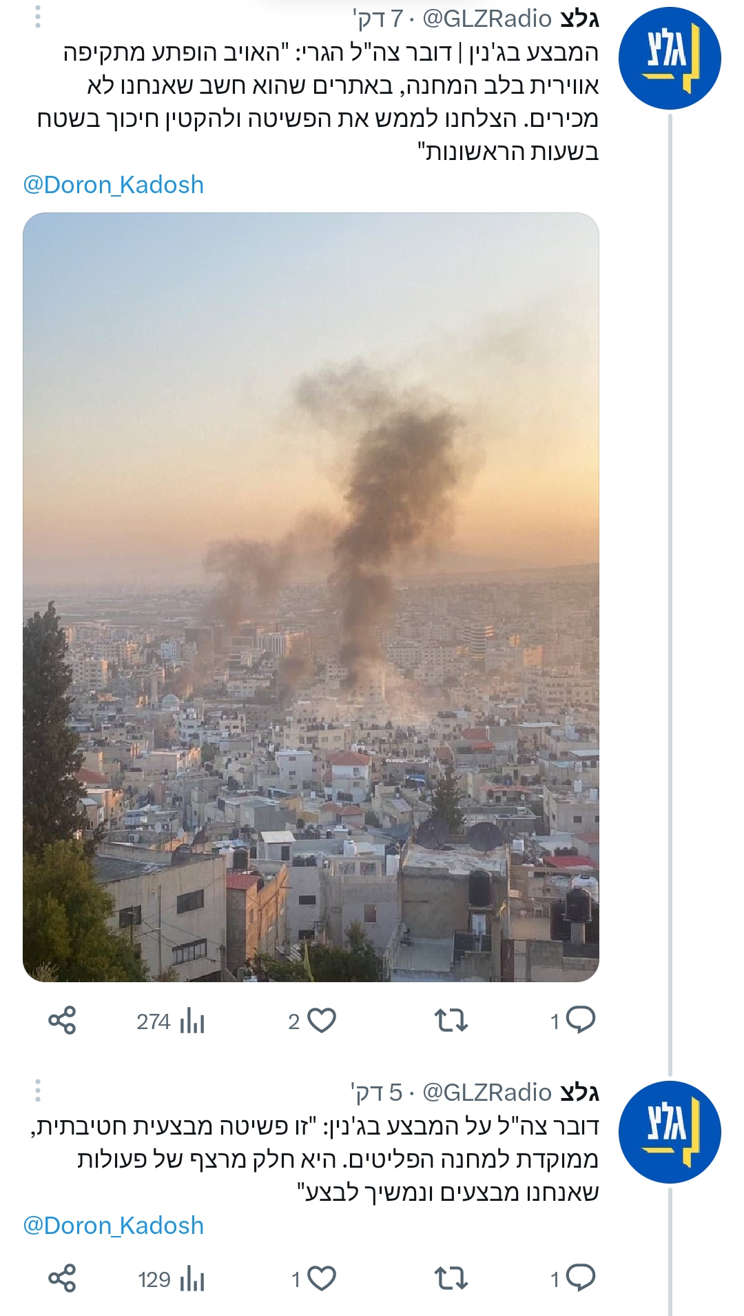
Task: Open GLZ profile avatar on first tweet
Action: coord(669,58)
